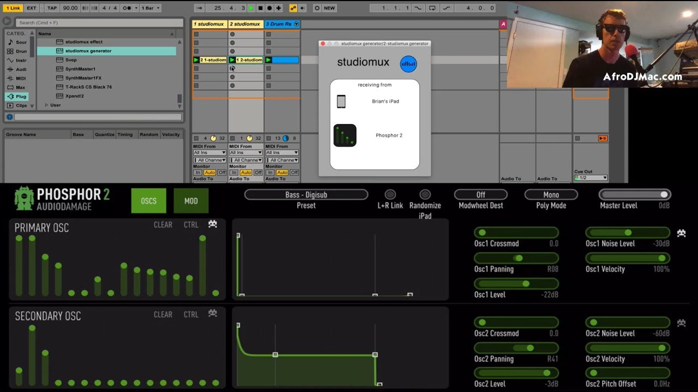Toggle the metronome icon
Viewport: 698px width, 392px height.
(x=128, y=8)
